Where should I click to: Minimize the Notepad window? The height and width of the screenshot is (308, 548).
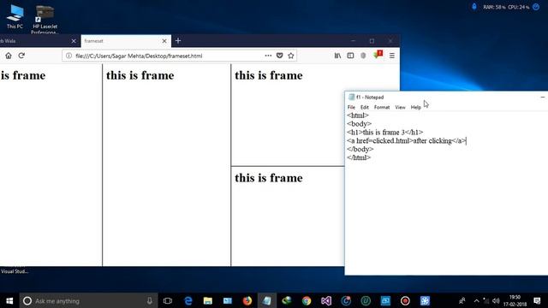[542, 97]
